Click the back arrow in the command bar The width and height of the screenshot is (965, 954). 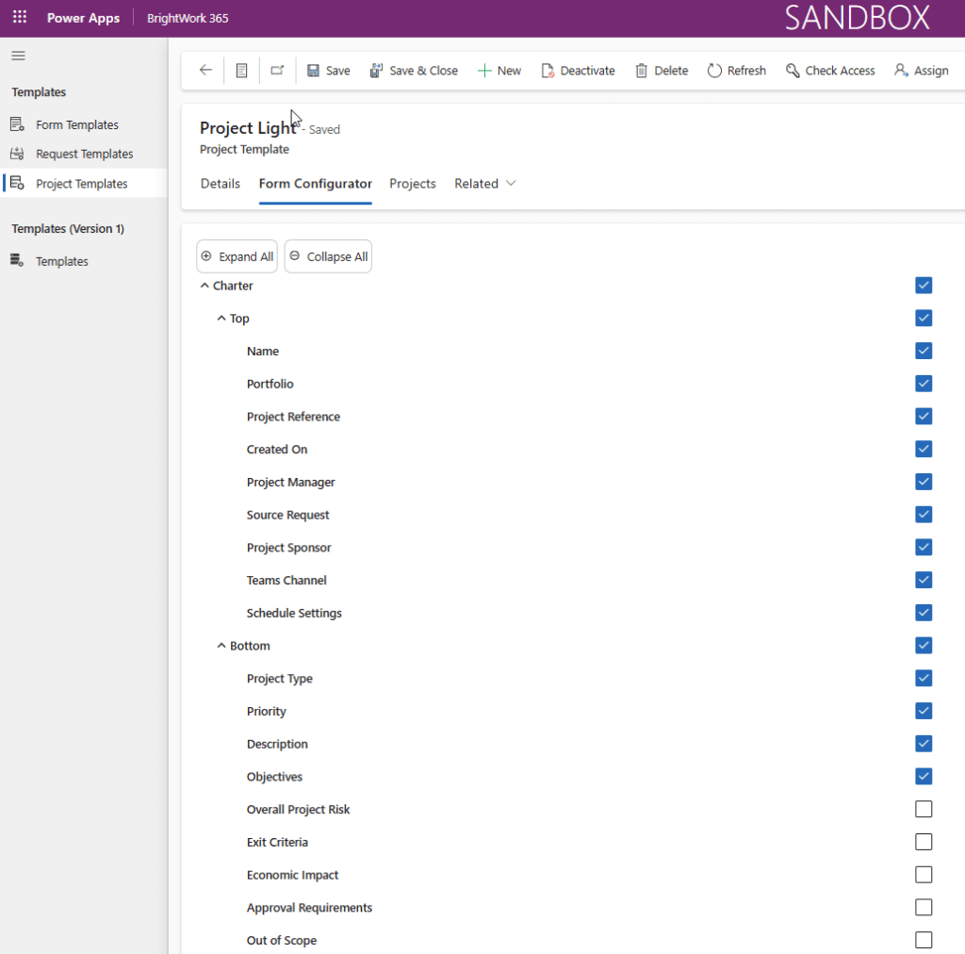tap(205, 71)
